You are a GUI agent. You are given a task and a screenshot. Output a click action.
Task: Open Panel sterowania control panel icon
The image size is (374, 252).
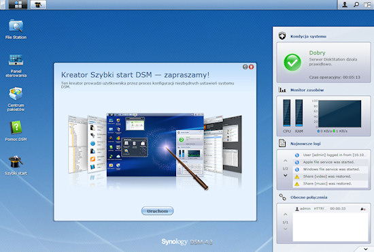point(16,65)
